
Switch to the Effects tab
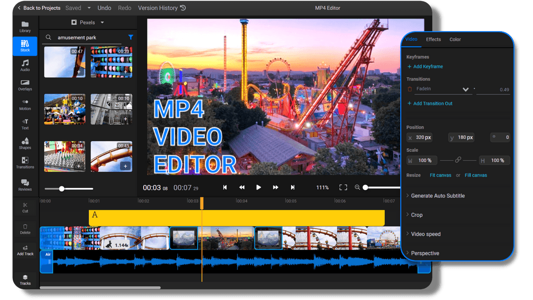433,39
